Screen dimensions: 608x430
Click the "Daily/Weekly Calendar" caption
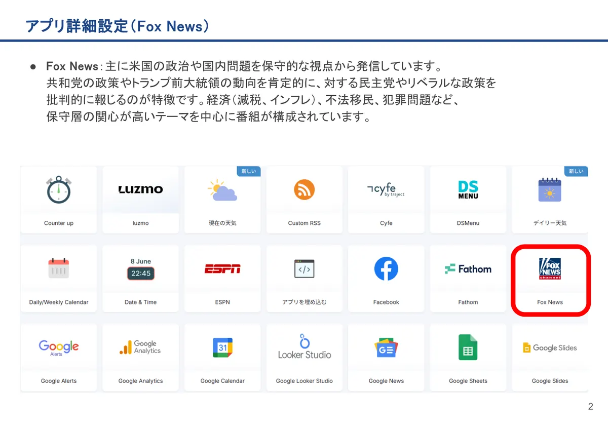click(59, 302)
